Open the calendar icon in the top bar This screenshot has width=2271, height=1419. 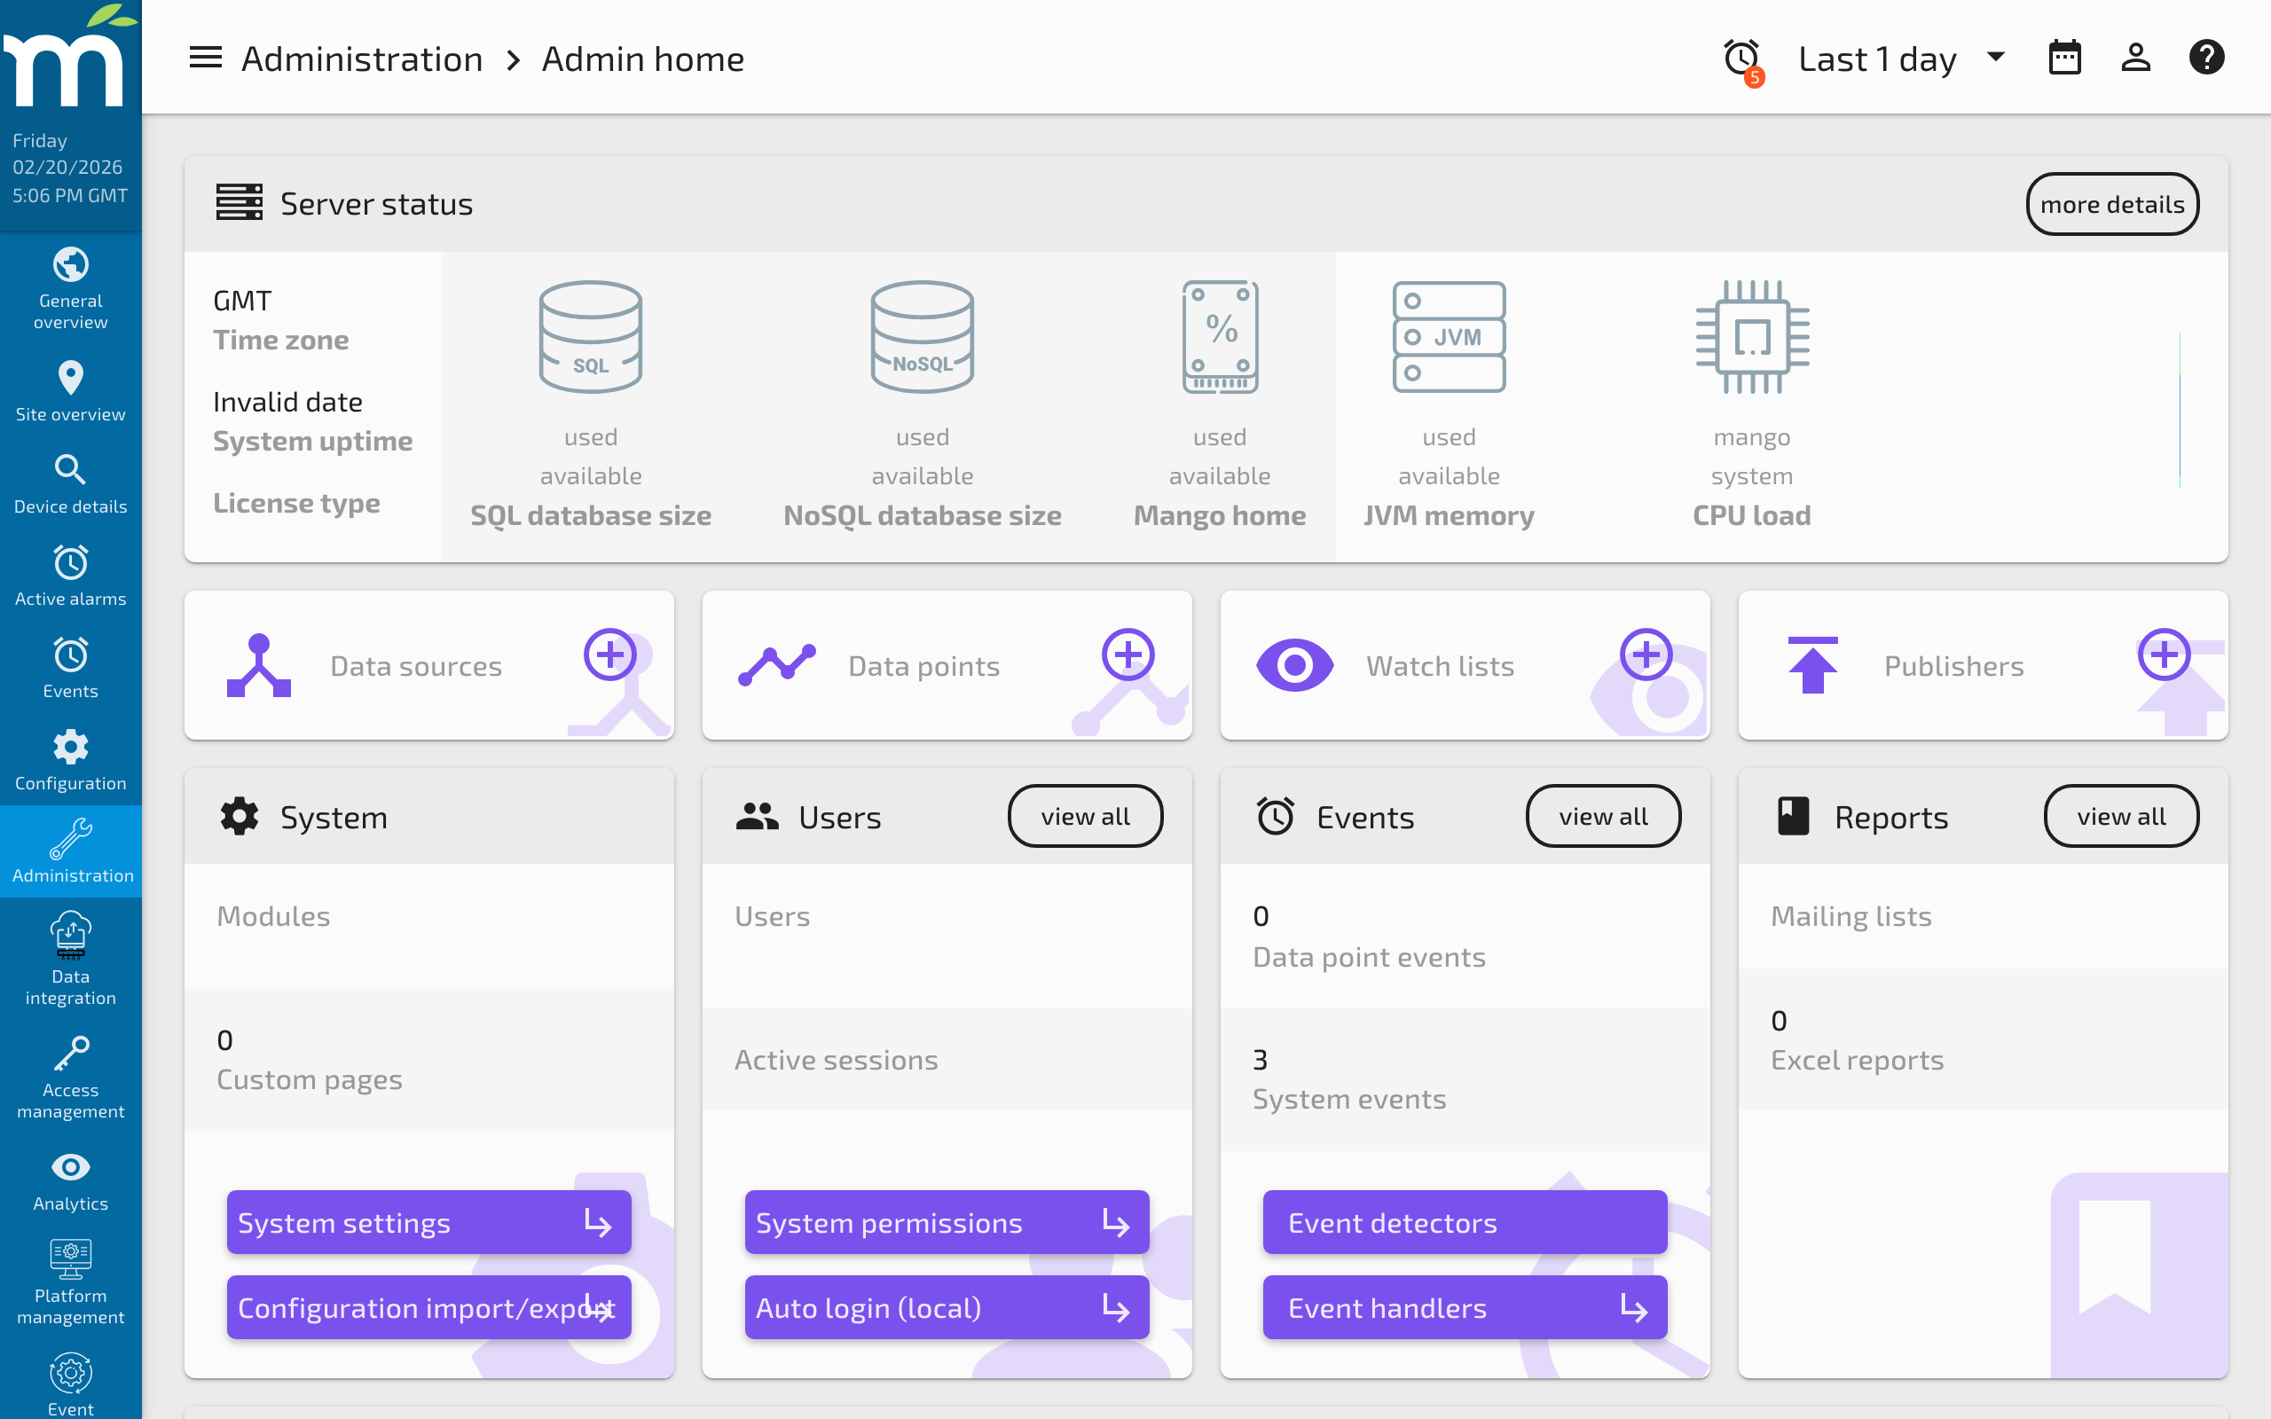(x=2064, y=58)
